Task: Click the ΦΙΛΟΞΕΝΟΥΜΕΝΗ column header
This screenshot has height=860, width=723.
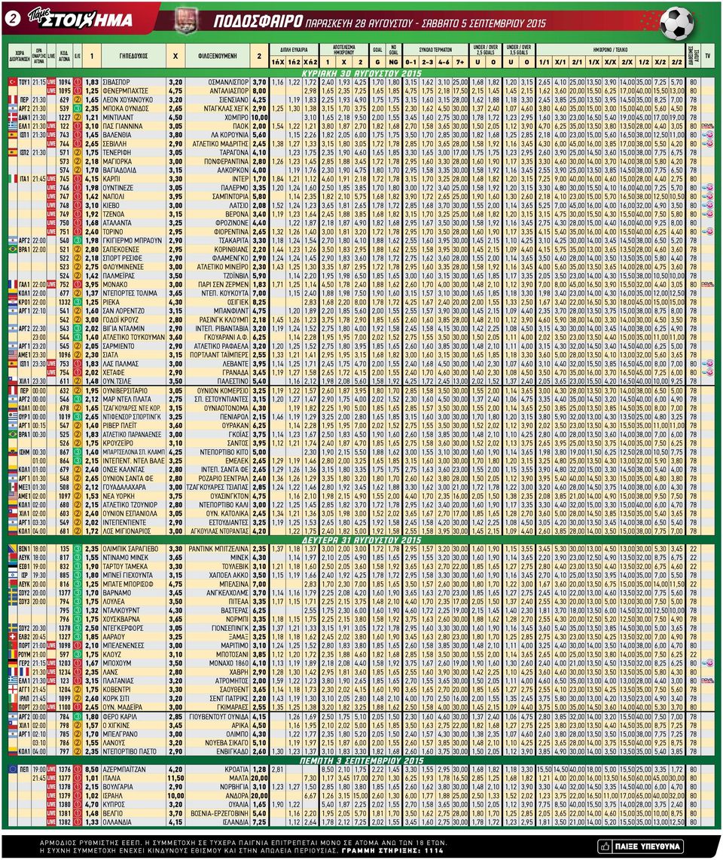Action: click(x=218, y=56)
